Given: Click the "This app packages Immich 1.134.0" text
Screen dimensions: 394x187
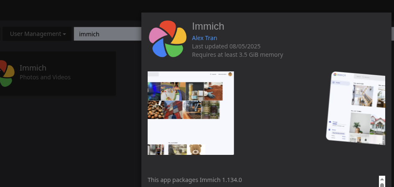Looking at the screenshot, I should pyautogui.click(x=194, y=180).
